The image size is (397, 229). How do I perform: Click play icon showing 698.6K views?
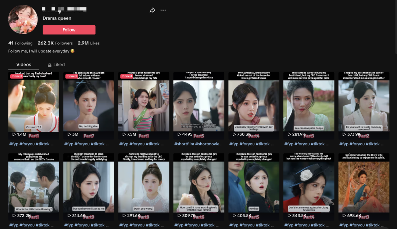pos(344,216)
